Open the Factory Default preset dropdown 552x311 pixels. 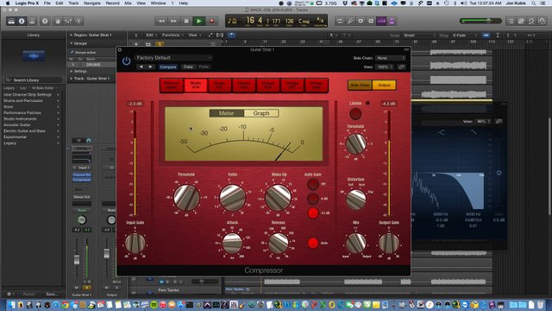point(173,58)
